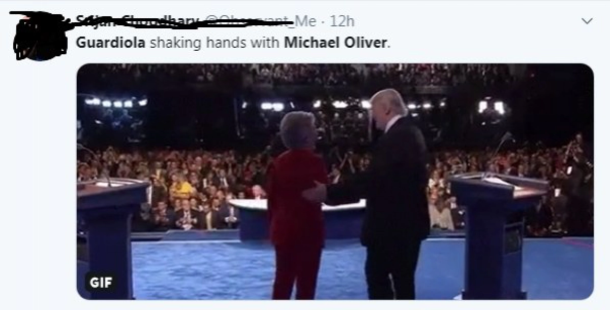Screen dimensions: 610x310
Task: Click the crossed-out author display name
Action: point(137,21)
